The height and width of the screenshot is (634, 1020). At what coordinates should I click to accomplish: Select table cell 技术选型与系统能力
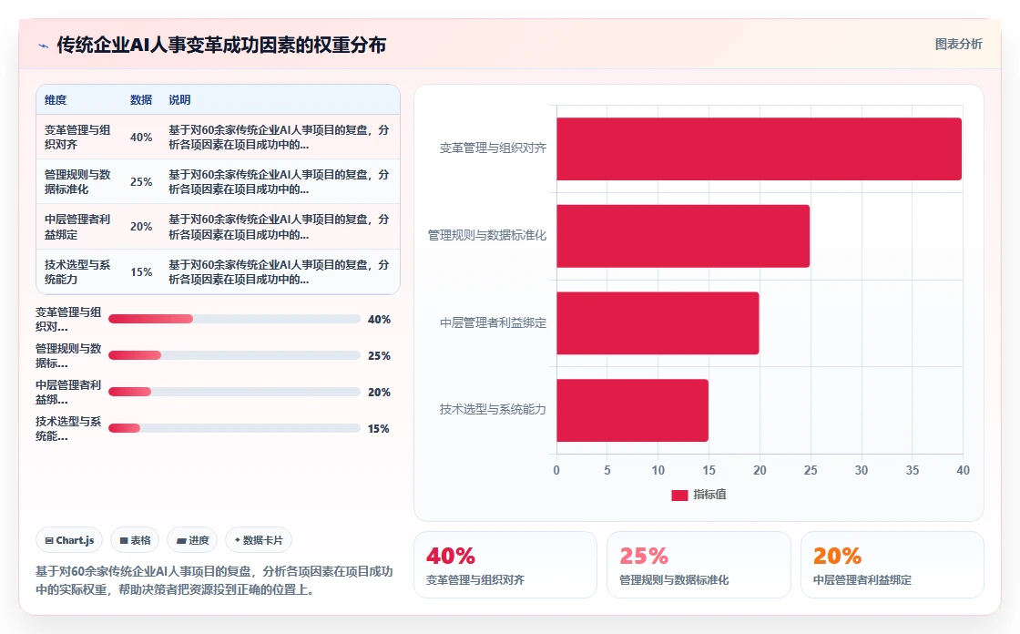(77, 272)
